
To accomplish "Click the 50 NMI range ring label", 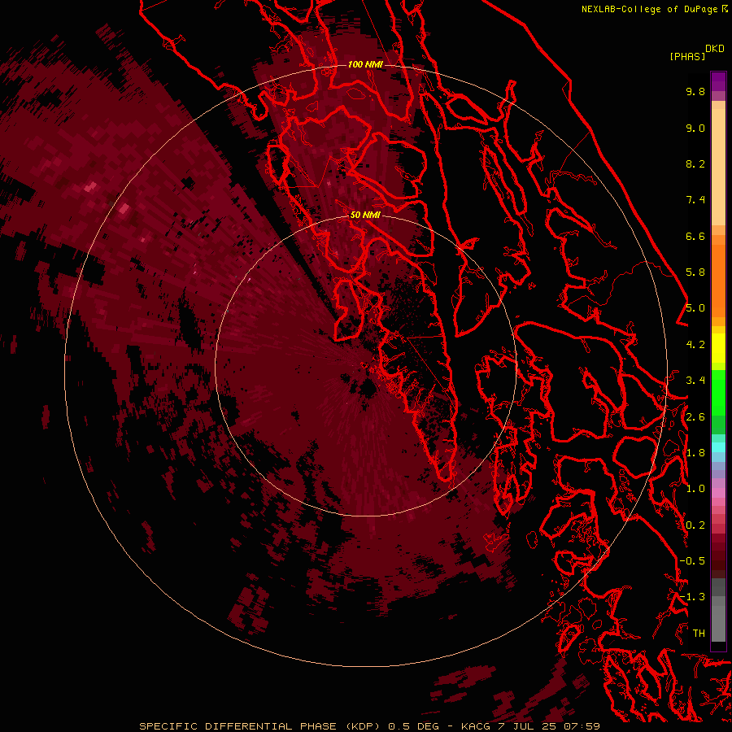I will 365,215.
